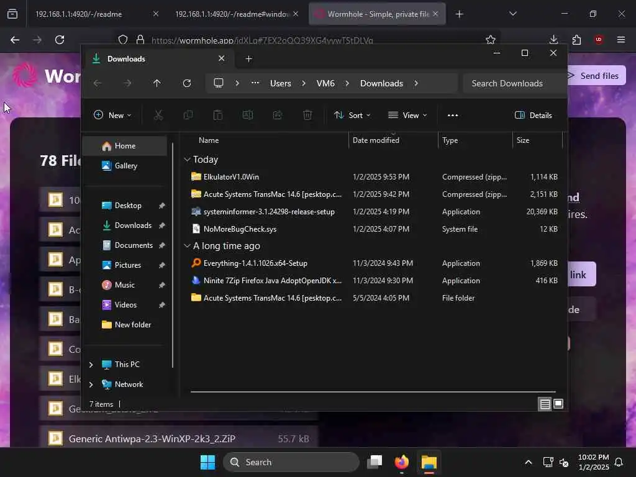Click the horizontal scrollbar in the file list

click(x=373, y=392)
